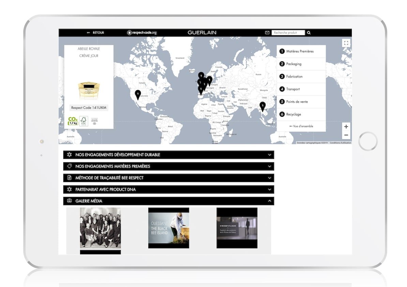Click the GUERLAIN brand logo
407x287 pixels.
coord(202,33)
